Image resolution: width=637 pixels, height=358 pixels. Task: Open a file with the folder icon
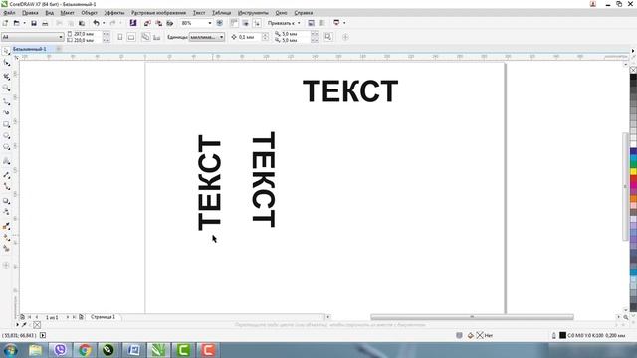[16, 23]
